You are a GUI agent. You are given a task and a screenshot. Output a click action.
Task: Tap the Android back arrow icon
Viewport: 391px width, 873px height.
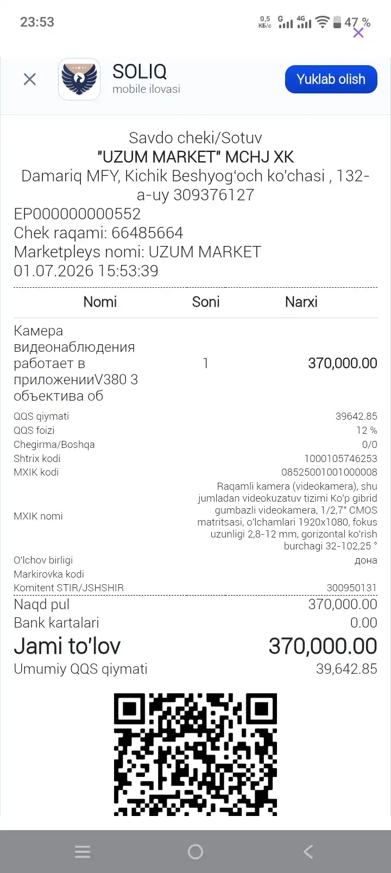point(308,851)
